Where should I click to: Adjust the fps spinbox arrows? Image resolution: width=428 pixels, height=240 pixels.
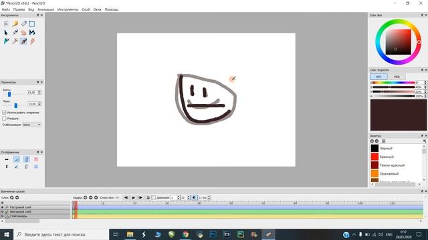coord(209,197)
